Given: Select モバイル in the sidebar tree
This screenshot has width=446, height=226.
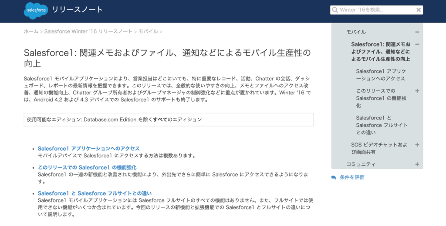Looking at the screenshot, I should pos(356,32).
